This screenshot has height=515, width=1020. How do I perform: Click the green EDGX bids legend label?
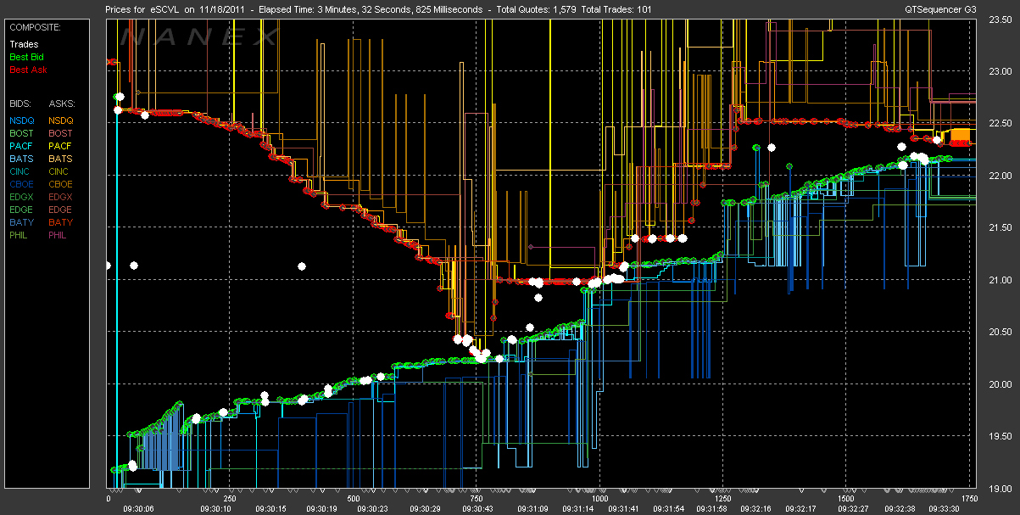[22, 197]
